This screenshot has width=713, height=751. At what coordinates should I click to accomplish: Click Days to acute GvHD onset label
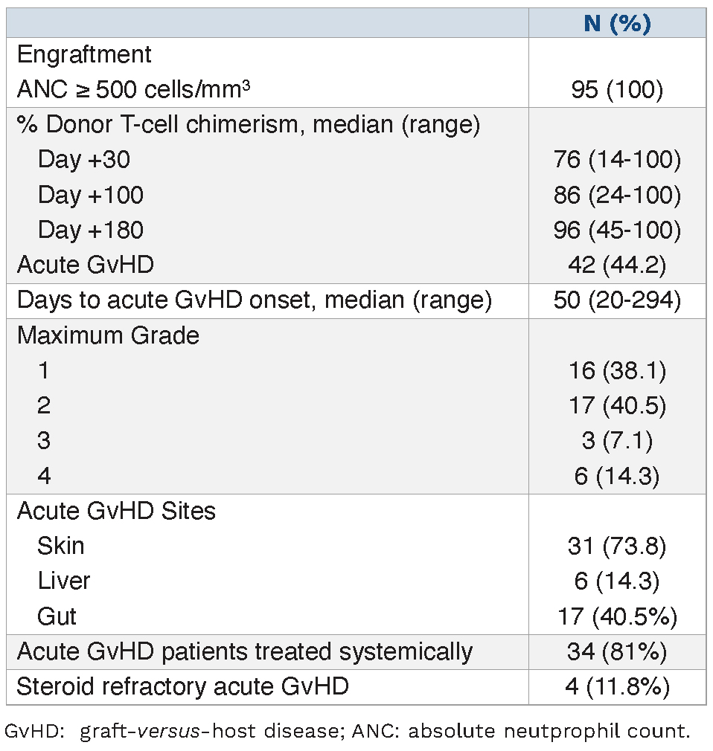[254, 300]
